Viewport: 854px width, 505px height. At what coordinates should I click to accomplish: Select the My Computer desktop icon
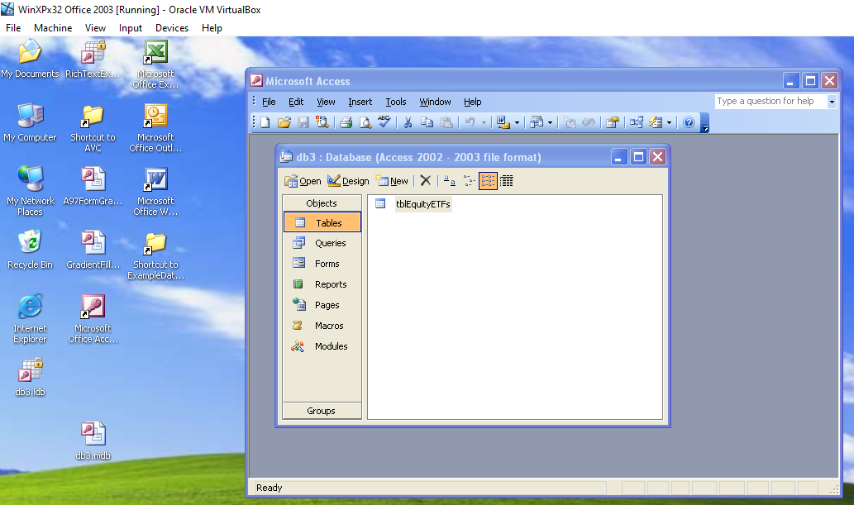(30, 122)
